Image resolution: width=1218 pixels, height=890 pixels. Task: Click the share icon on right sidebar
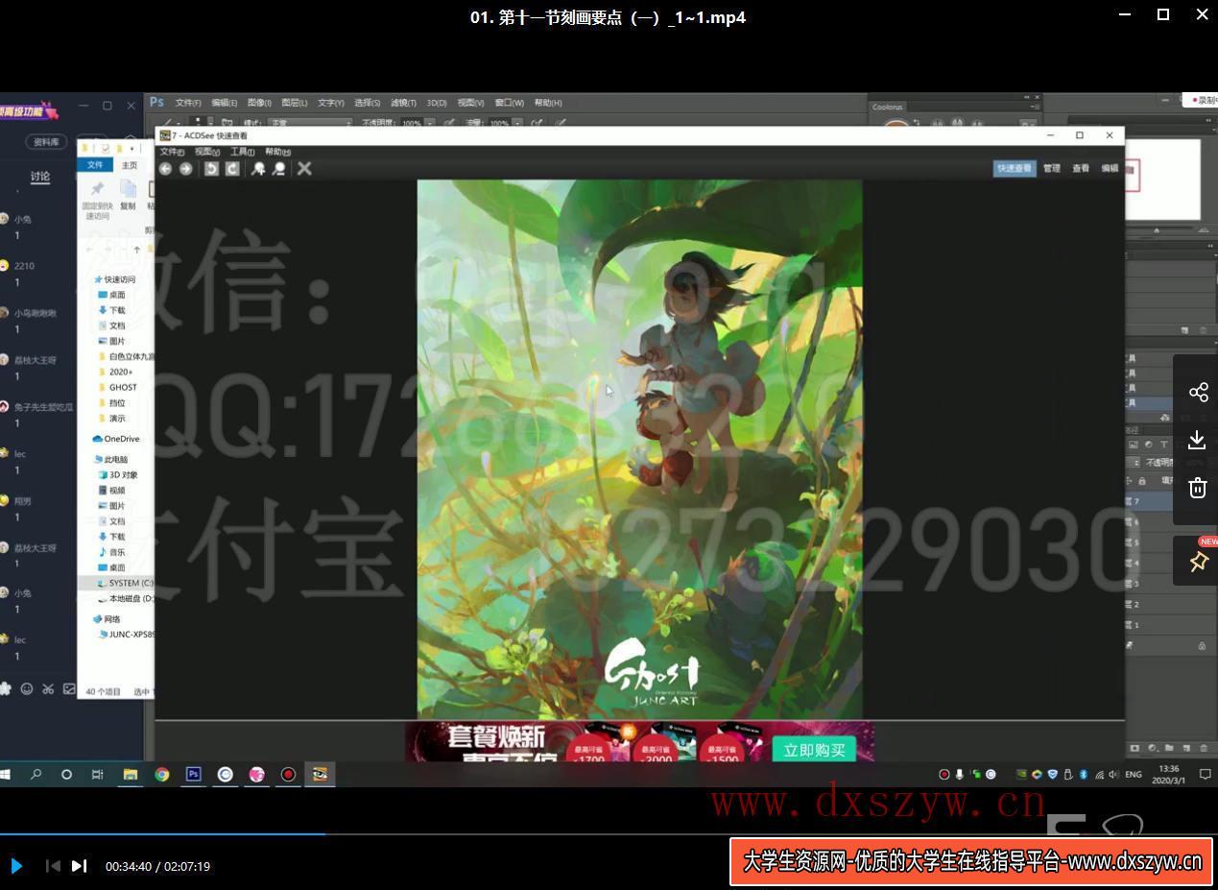(1198, 392)
